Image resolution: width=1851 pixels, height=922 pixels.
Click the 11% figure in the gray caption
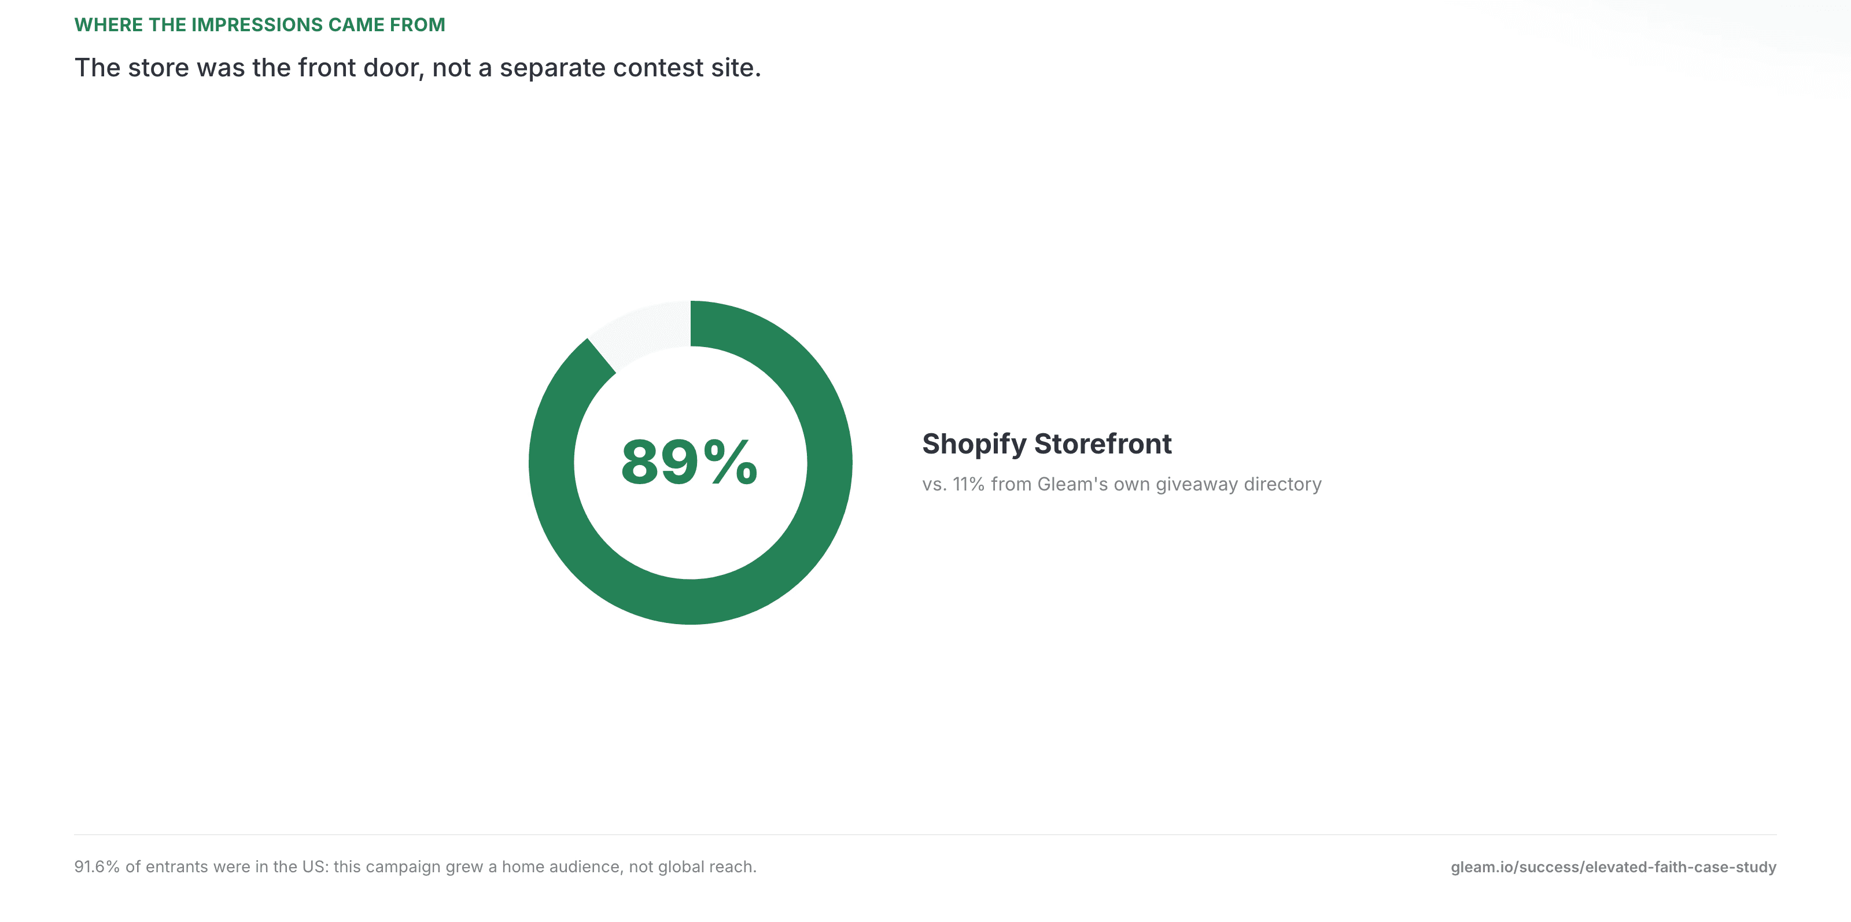(x=968, y=484)
